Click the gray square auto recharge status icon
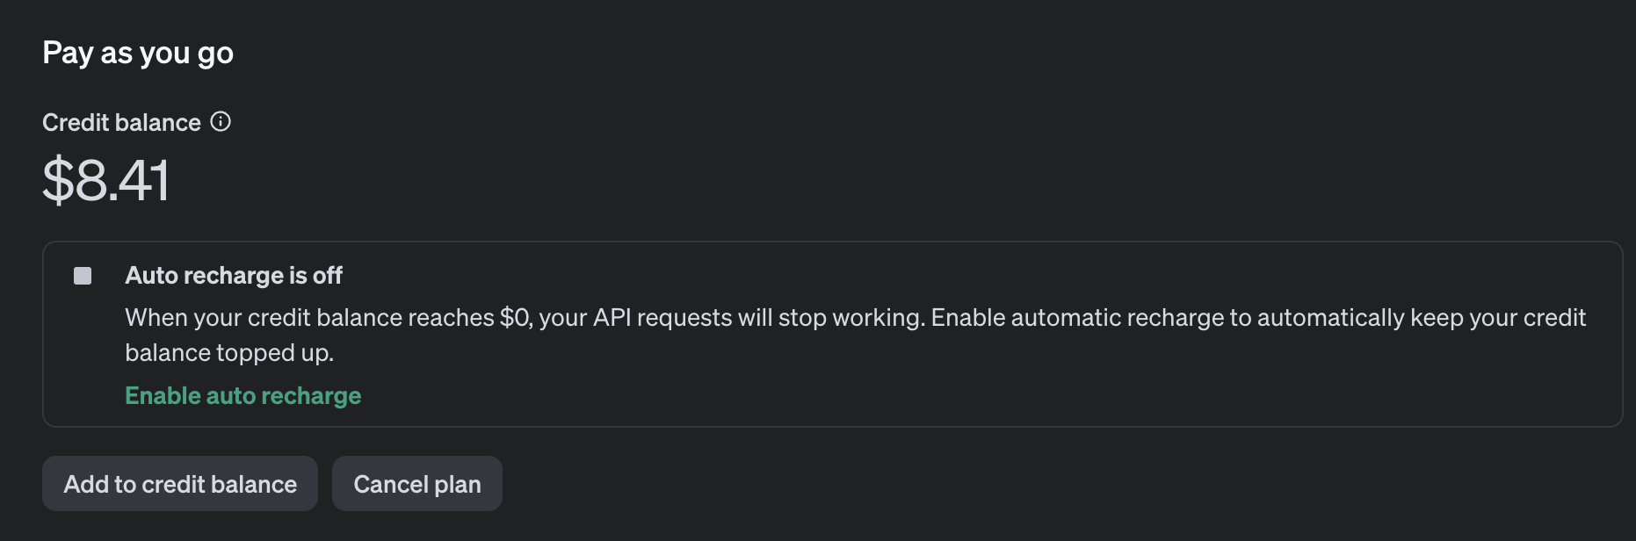The width and height of the screenshot is (1636, 541). [x=83, y=276]
